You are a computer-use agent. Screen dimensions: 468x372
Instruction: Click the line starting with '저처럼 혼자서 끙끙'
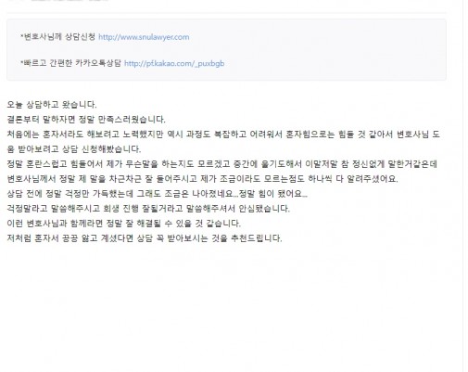click(145, 238)
